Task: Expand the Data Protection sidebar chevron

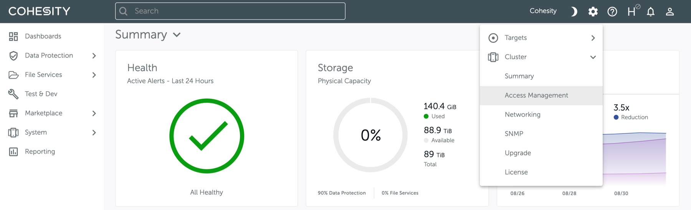Action: [94, 56]
